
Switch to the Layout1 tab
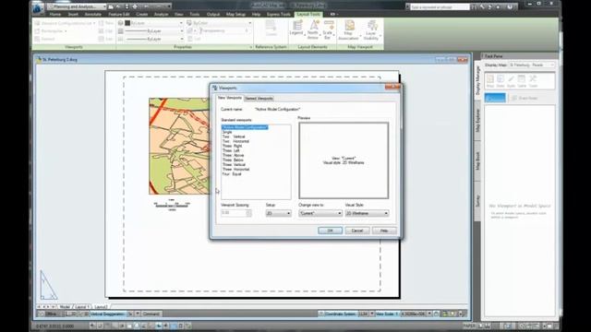click(82, 307)
